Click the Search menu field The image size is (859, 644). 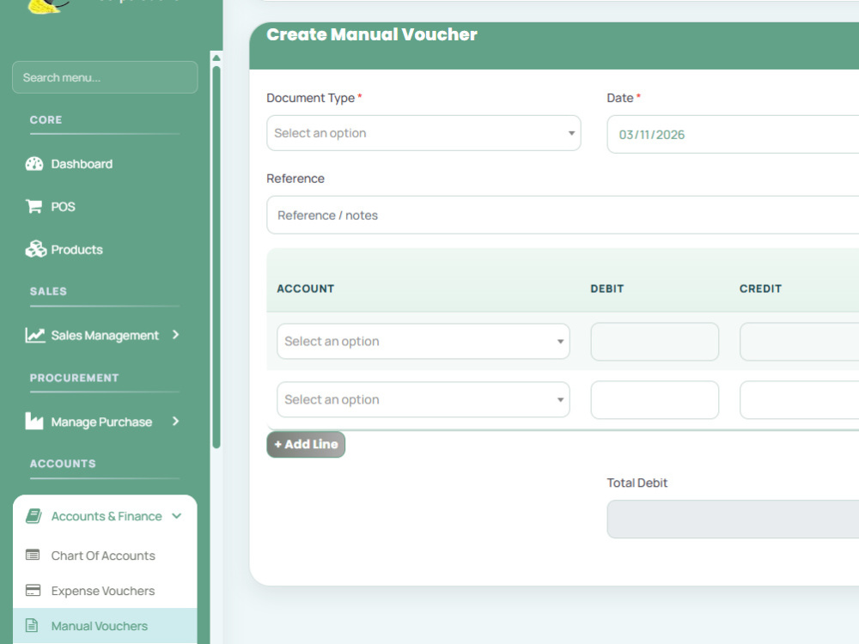tap(105, 77)
